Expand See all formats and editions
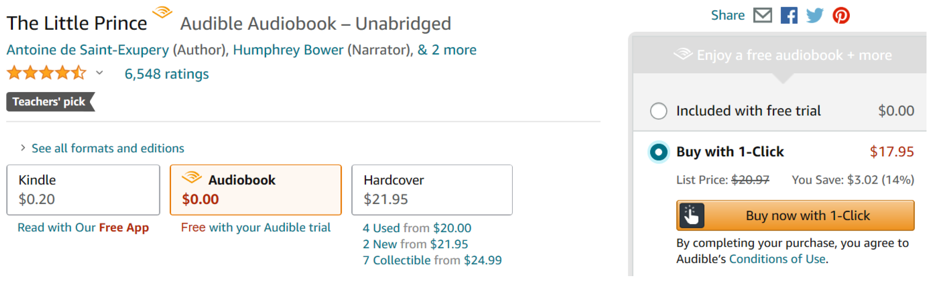932x282 pixels. pos(107,148)
